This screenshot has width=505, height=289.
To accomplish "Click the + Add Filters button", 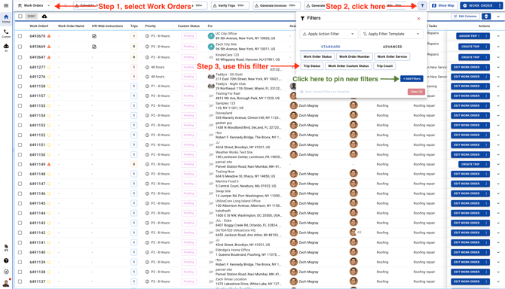I will [412, 79].
